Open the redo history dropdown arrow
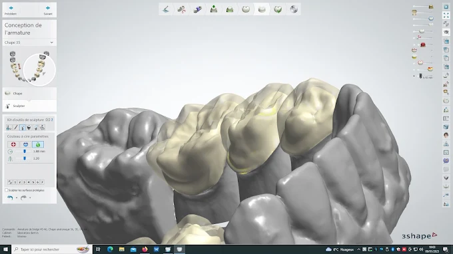The height and width of the screenshot is (254, 453). pos(30,198)
